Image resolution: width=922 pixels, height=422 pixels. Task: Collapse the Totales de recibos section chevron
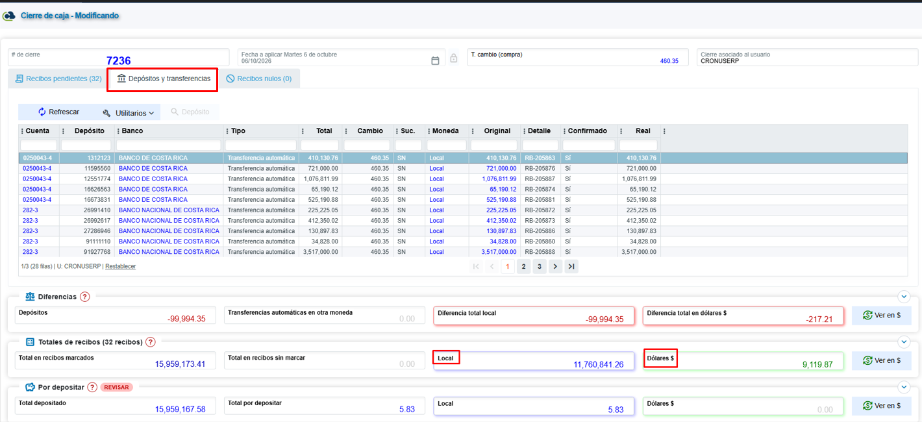pos(904,342)
